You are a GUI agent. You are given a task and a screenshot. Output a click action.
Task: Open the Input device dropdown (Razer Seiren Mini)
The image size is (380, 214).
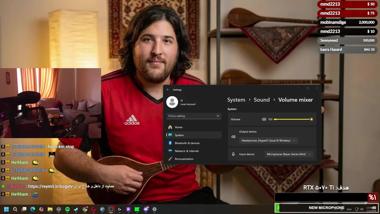tap(289, 154)
